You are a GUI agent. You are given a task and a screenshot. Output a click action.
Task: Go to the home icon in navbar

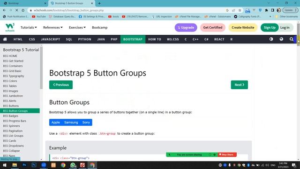pos(5,39)
